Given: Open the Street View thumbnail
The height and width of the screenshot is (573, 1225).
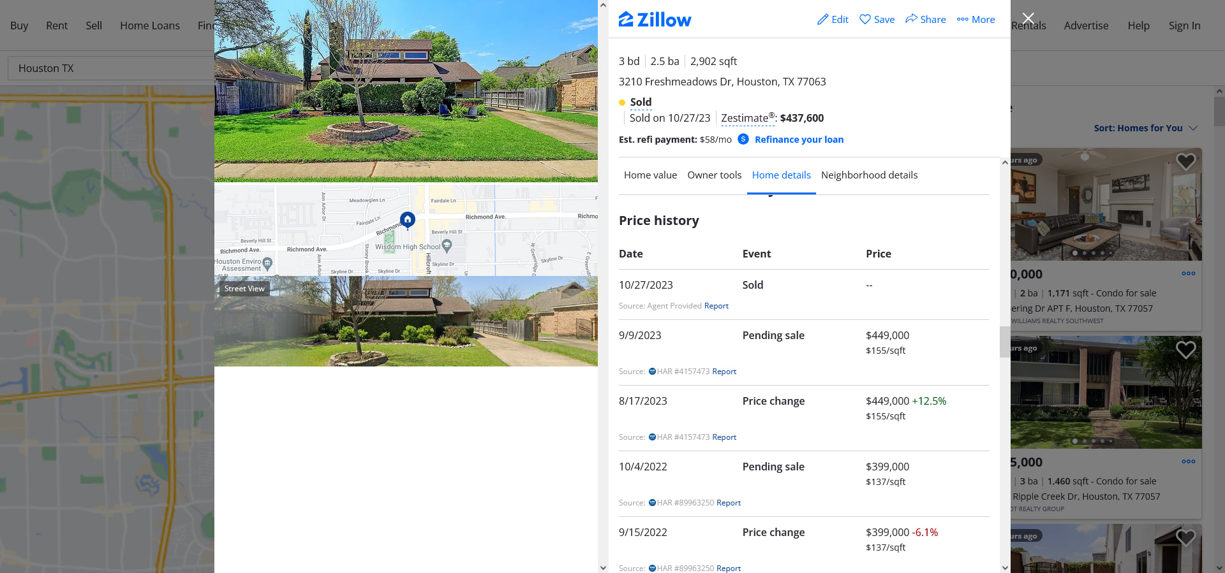Looking at the screenshot, I should [x=406, y=321].
